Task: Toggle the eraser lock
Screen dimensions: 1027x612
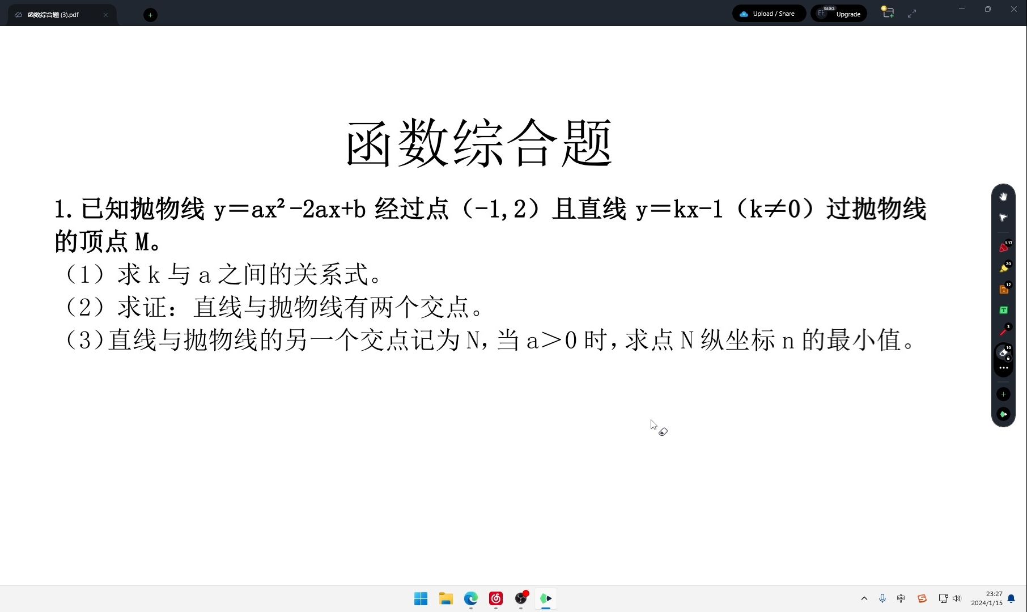Action: click(1008, 359)
